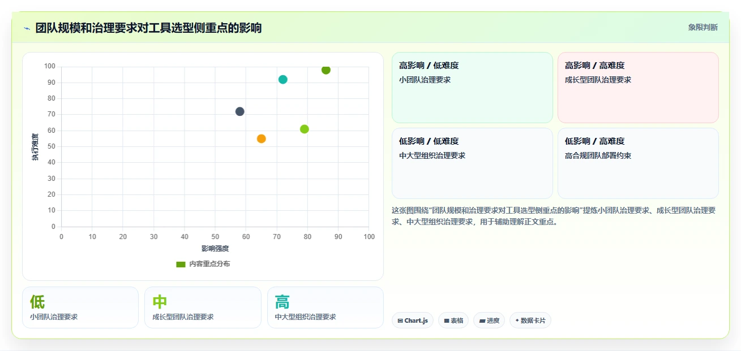Click the 影响强度 x-axis label

pyautogui.click(x=215, y=248)
